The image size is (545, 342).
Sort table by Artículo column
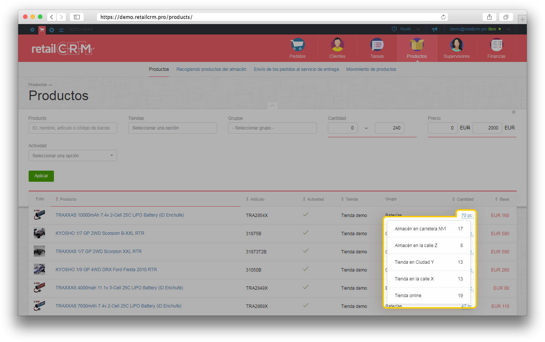click(255, 199)
